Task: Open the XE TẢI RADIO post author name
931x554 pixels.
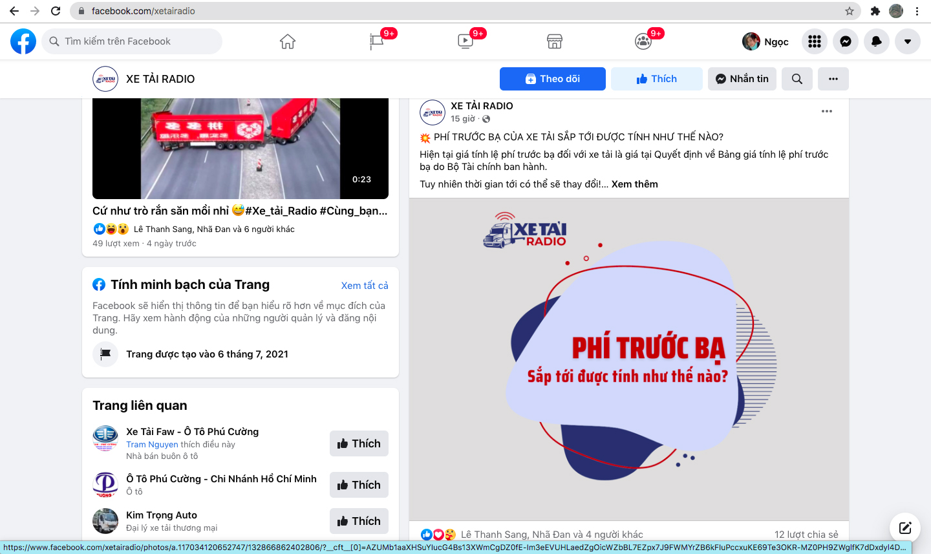Action: [x=482, y=106]
